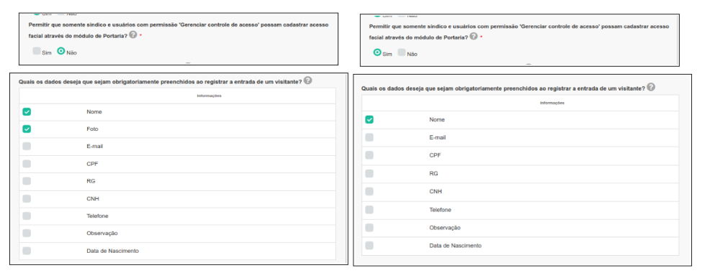Click help icon beside Portaria question, left screenshot
Screen dimensions: 707x273
[x=133, y=34]
